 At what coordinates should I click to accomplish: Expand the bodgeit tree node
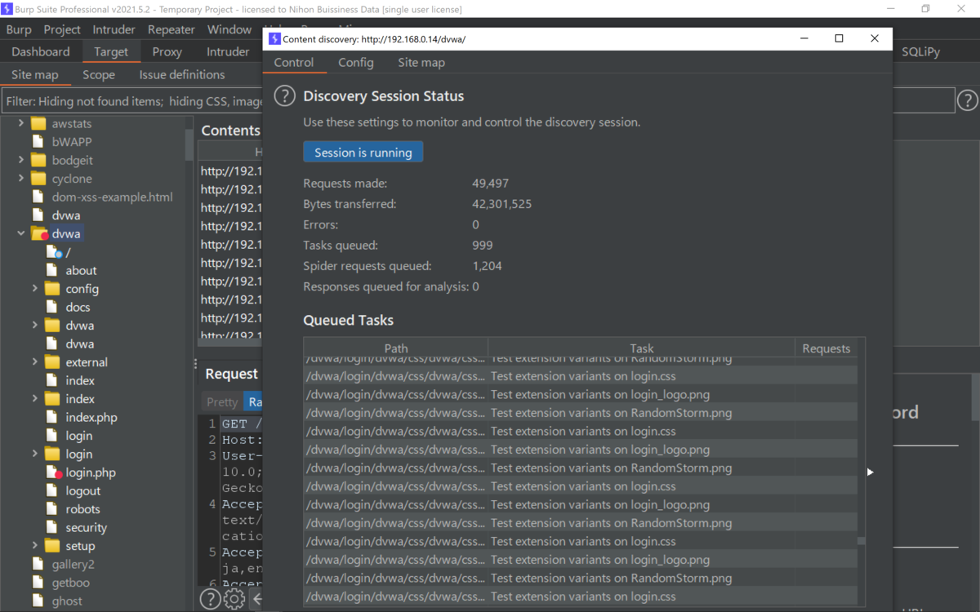[21, 160]
